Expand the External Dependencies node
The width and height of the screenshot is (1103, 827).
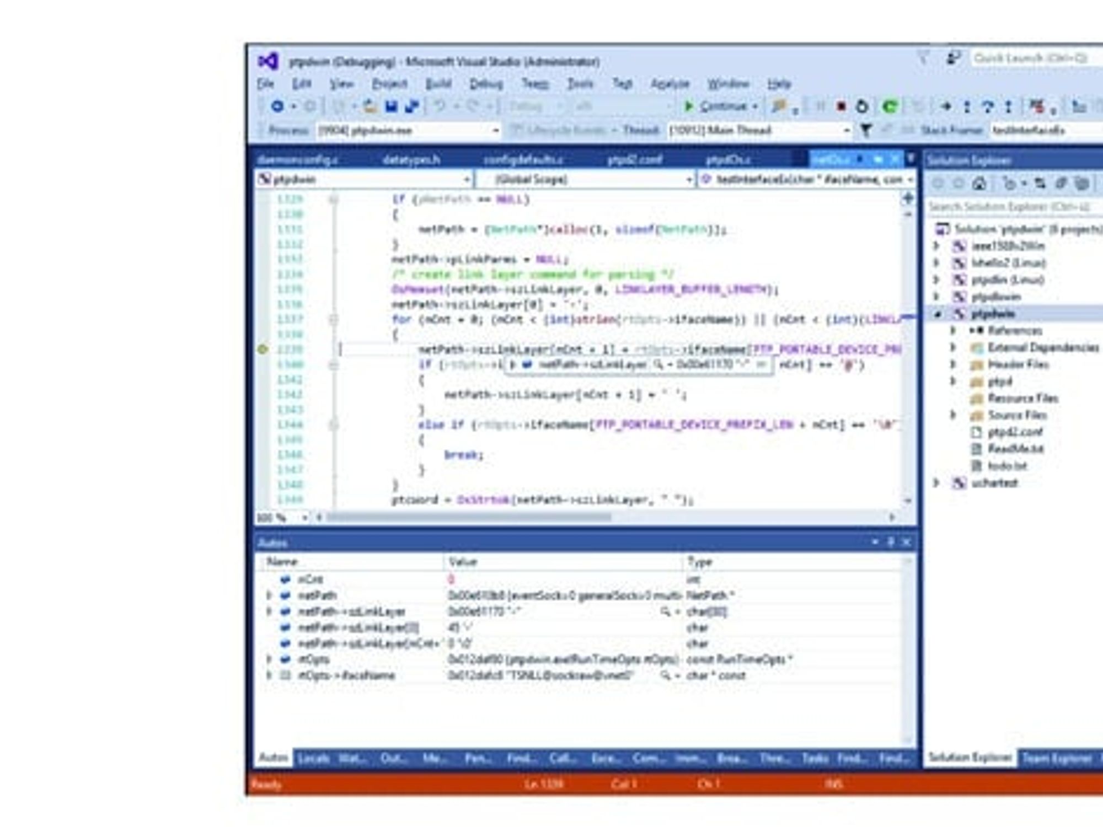[952, 347]
